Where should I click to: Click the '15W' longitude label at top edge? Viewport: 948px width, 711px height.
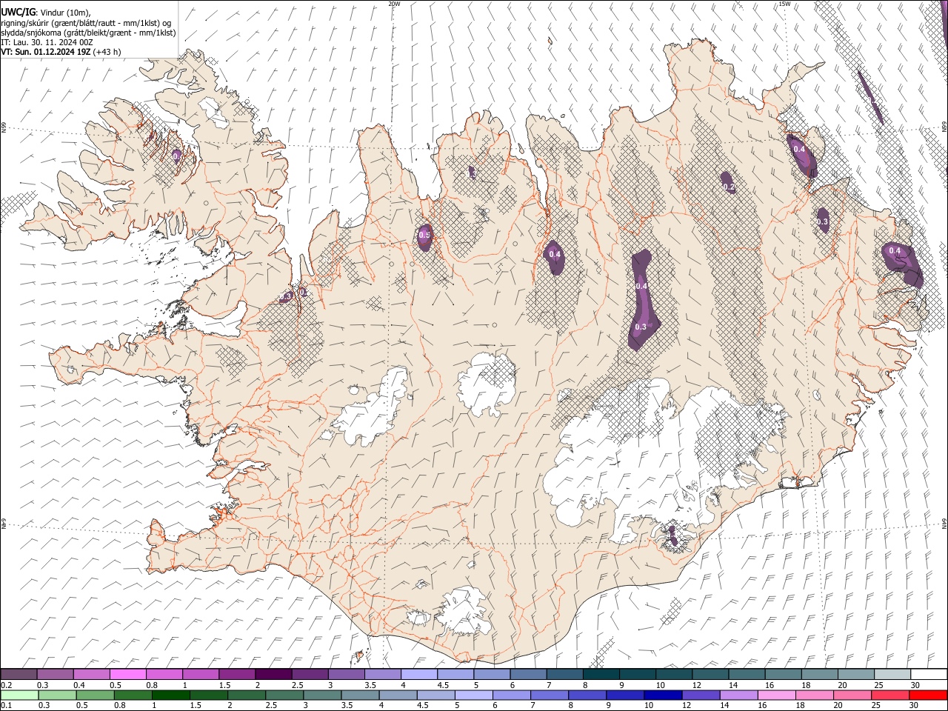784,4
